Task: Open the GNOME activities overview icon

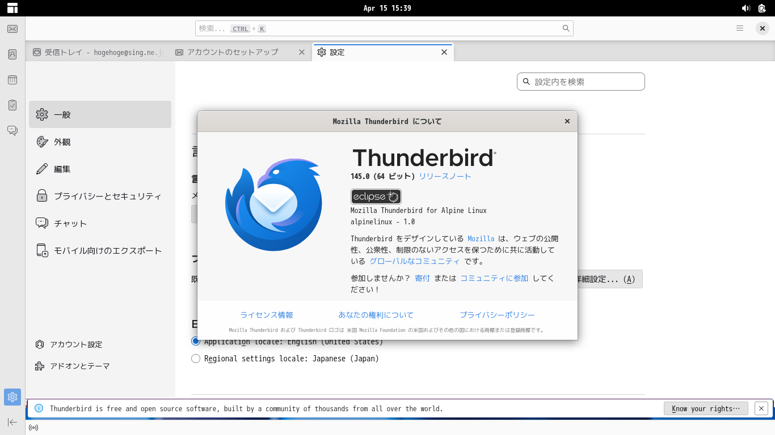Action: tap(12, 8)
